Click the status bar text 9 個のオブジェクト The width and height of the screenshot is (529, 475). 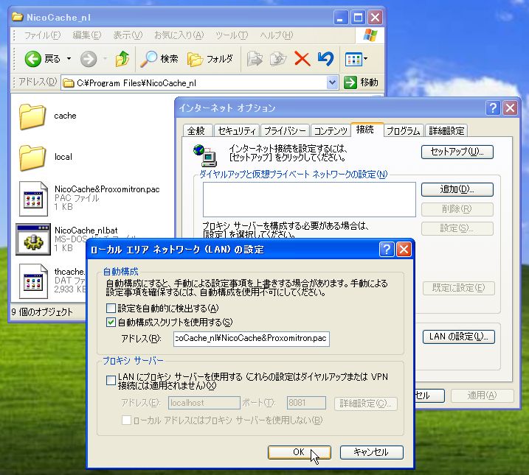pyautogui.click(x=42, y=312)
